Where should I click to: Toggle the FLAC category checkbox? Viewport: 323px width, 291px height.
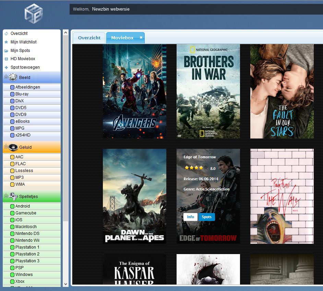coord(12,164)
